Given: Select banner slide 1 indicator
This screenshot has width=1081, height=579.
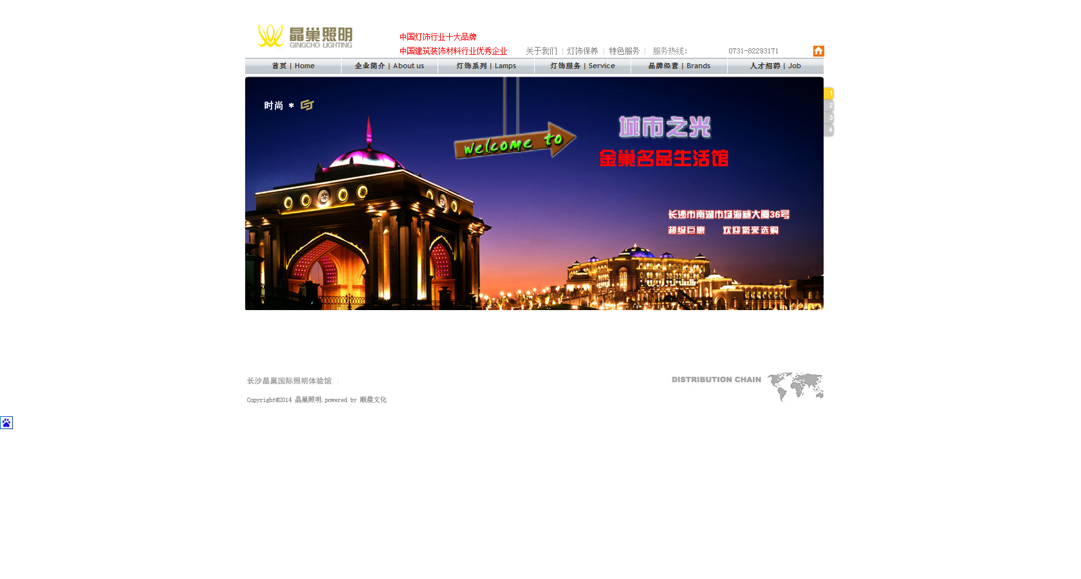Looking at the screenshot, I should pyautogui.click(x=829, y=93).
